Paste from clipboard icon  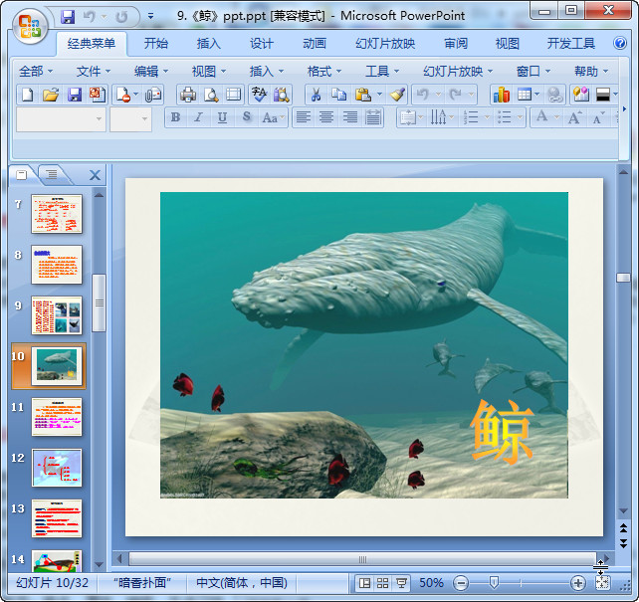pos(363,95)
